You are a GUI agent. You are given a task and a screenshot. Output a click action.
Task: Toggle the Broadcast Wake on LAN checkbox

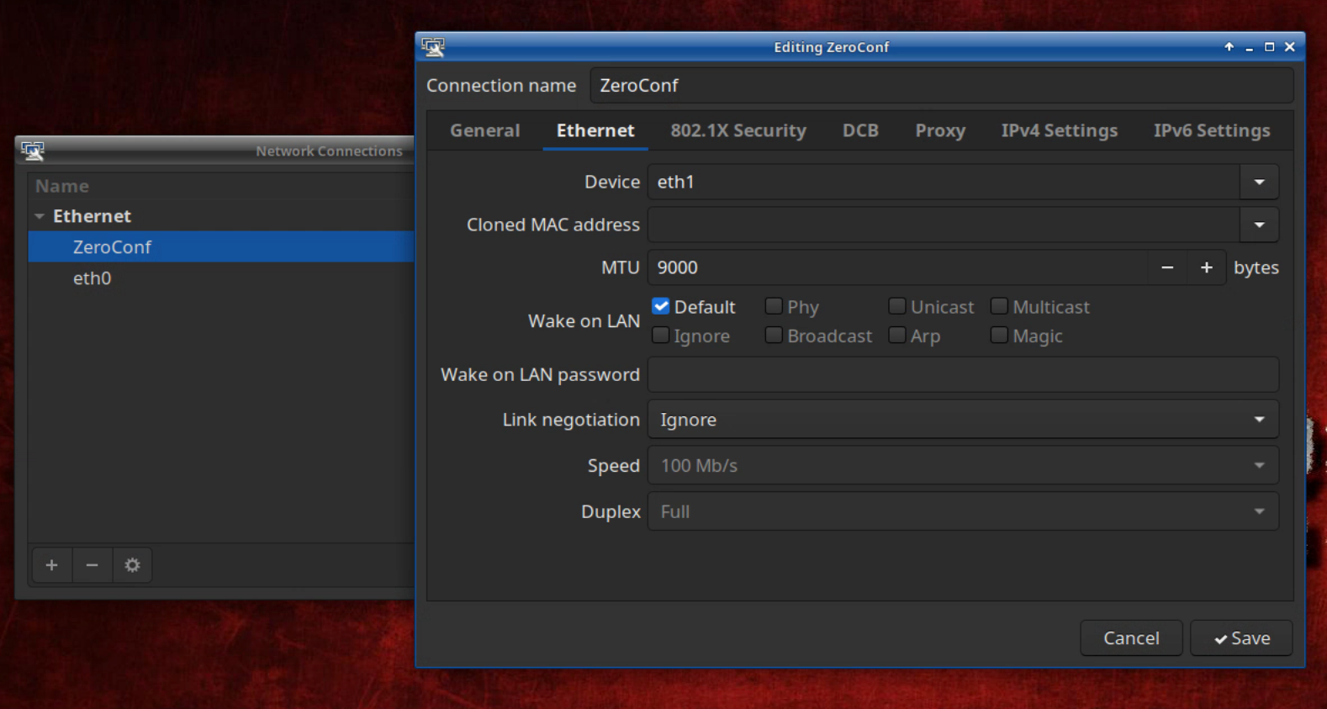point(774,336)
